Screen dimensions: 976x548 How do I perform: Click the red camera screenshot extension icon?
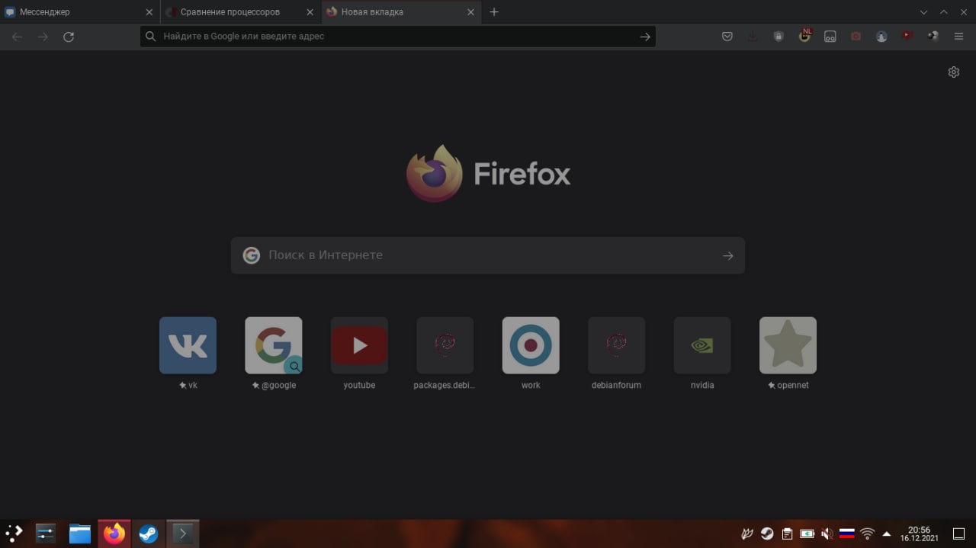[x=856, y=36]
